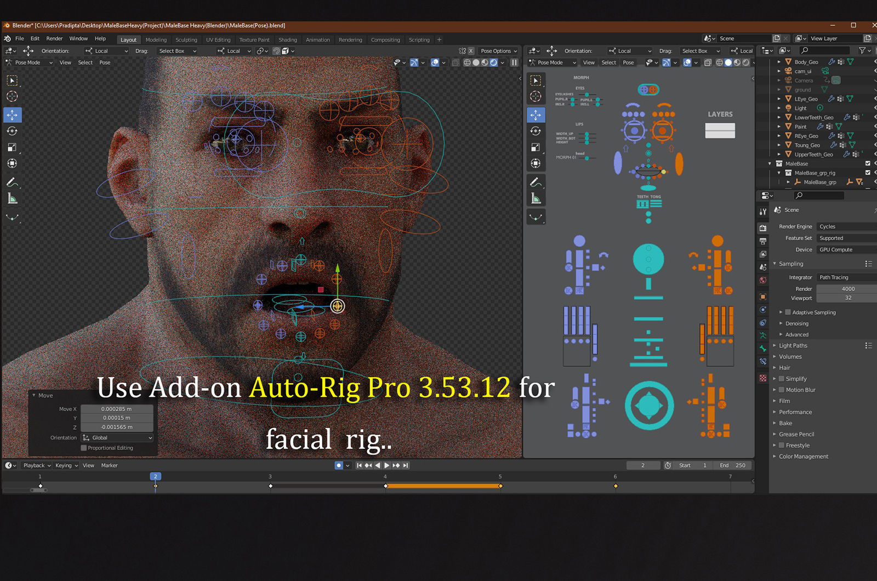Image resolution: width=877 pixels, height=581 pixels.
Task: Expand the Light Paths panel
Action: click(x=793, y=346)
